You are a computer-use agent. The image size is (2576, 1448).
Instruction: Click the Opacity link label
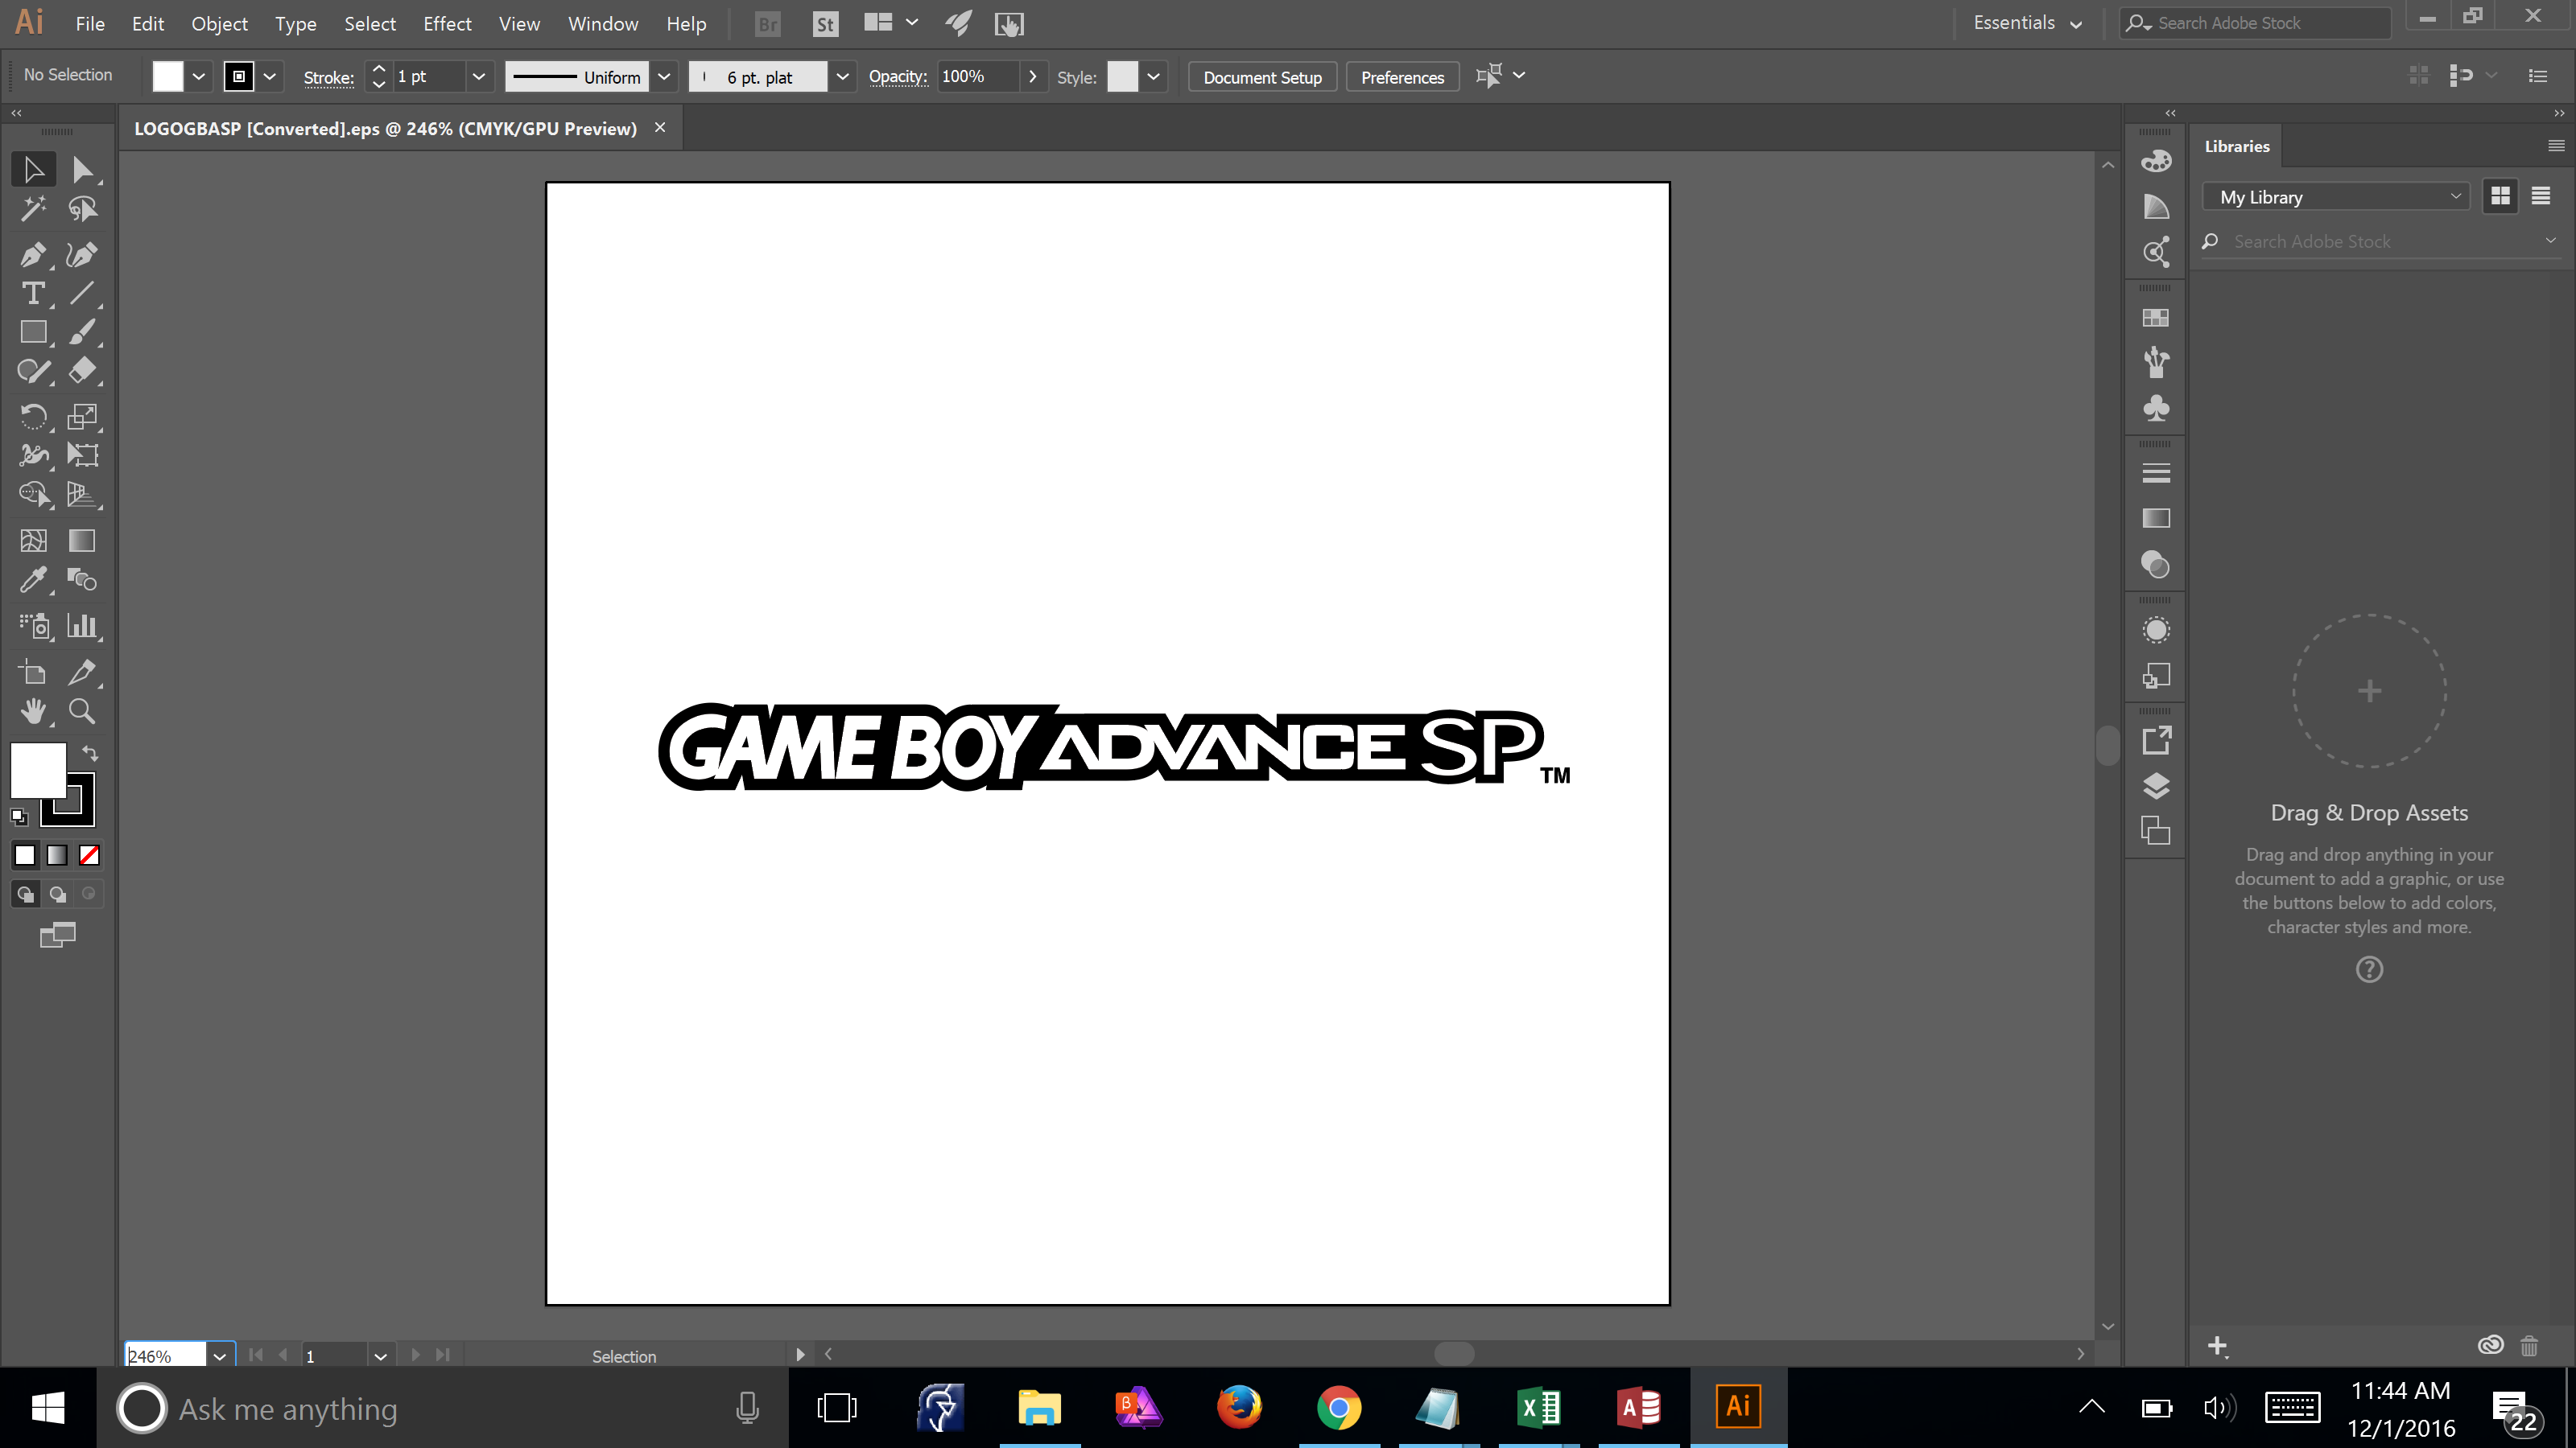click(897, 77)
